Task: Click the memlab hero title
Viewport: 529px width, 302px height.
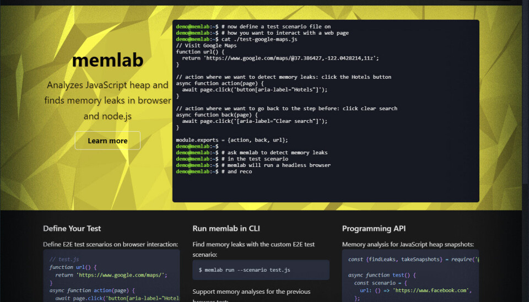Action: (107, 60)
